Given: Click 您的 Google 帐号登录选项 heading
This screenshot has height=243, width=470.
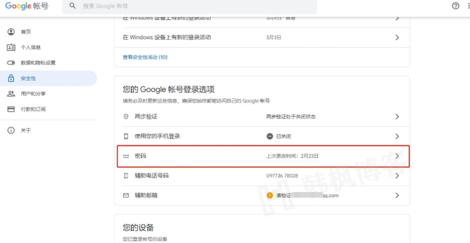Looking at the screenshot, I should (x=168, y=89).
